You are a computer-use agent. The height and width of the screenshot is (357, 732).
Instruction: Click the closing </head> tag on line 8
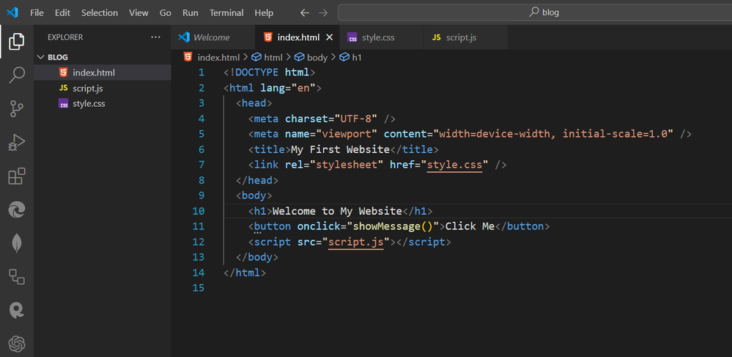[256, 181]
